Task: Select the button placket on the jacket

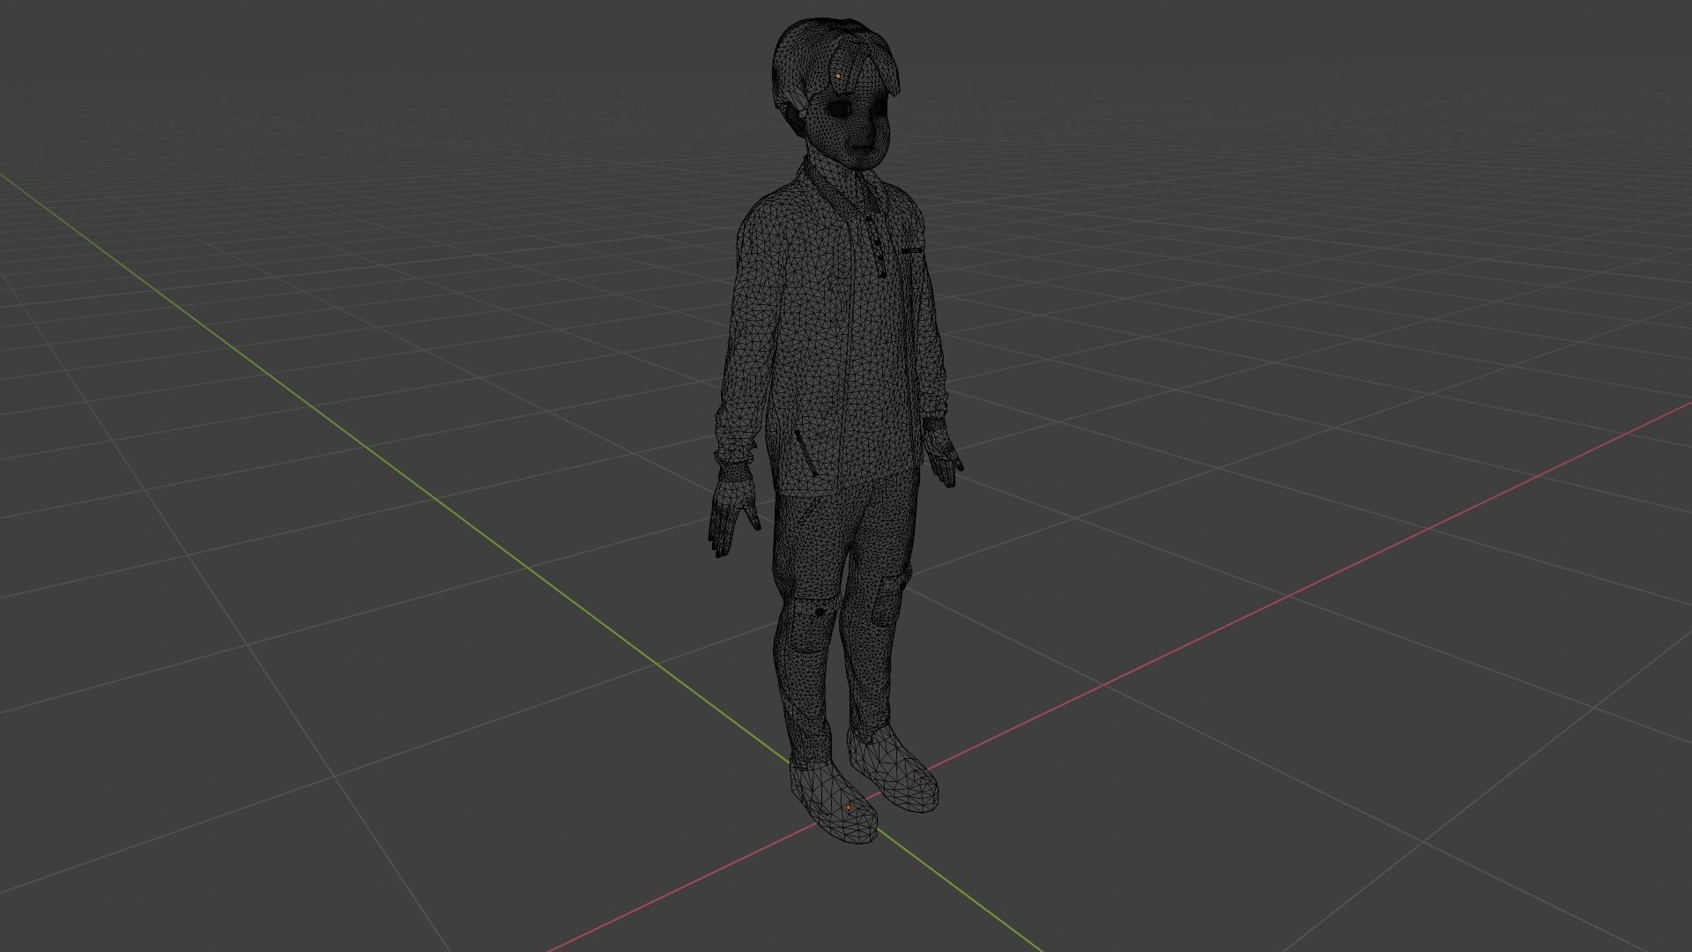Action: coord(878,248)
